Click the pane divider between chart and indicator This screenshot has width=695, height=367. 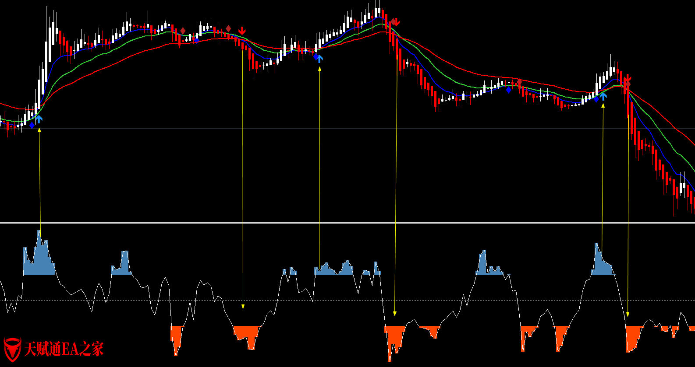[x=347, y=223]
